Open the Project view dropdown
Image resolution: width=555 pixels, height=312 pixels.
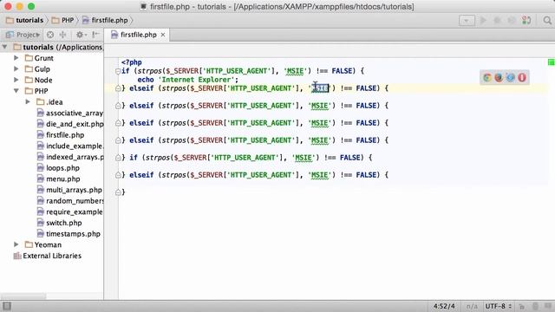[23, 35]
